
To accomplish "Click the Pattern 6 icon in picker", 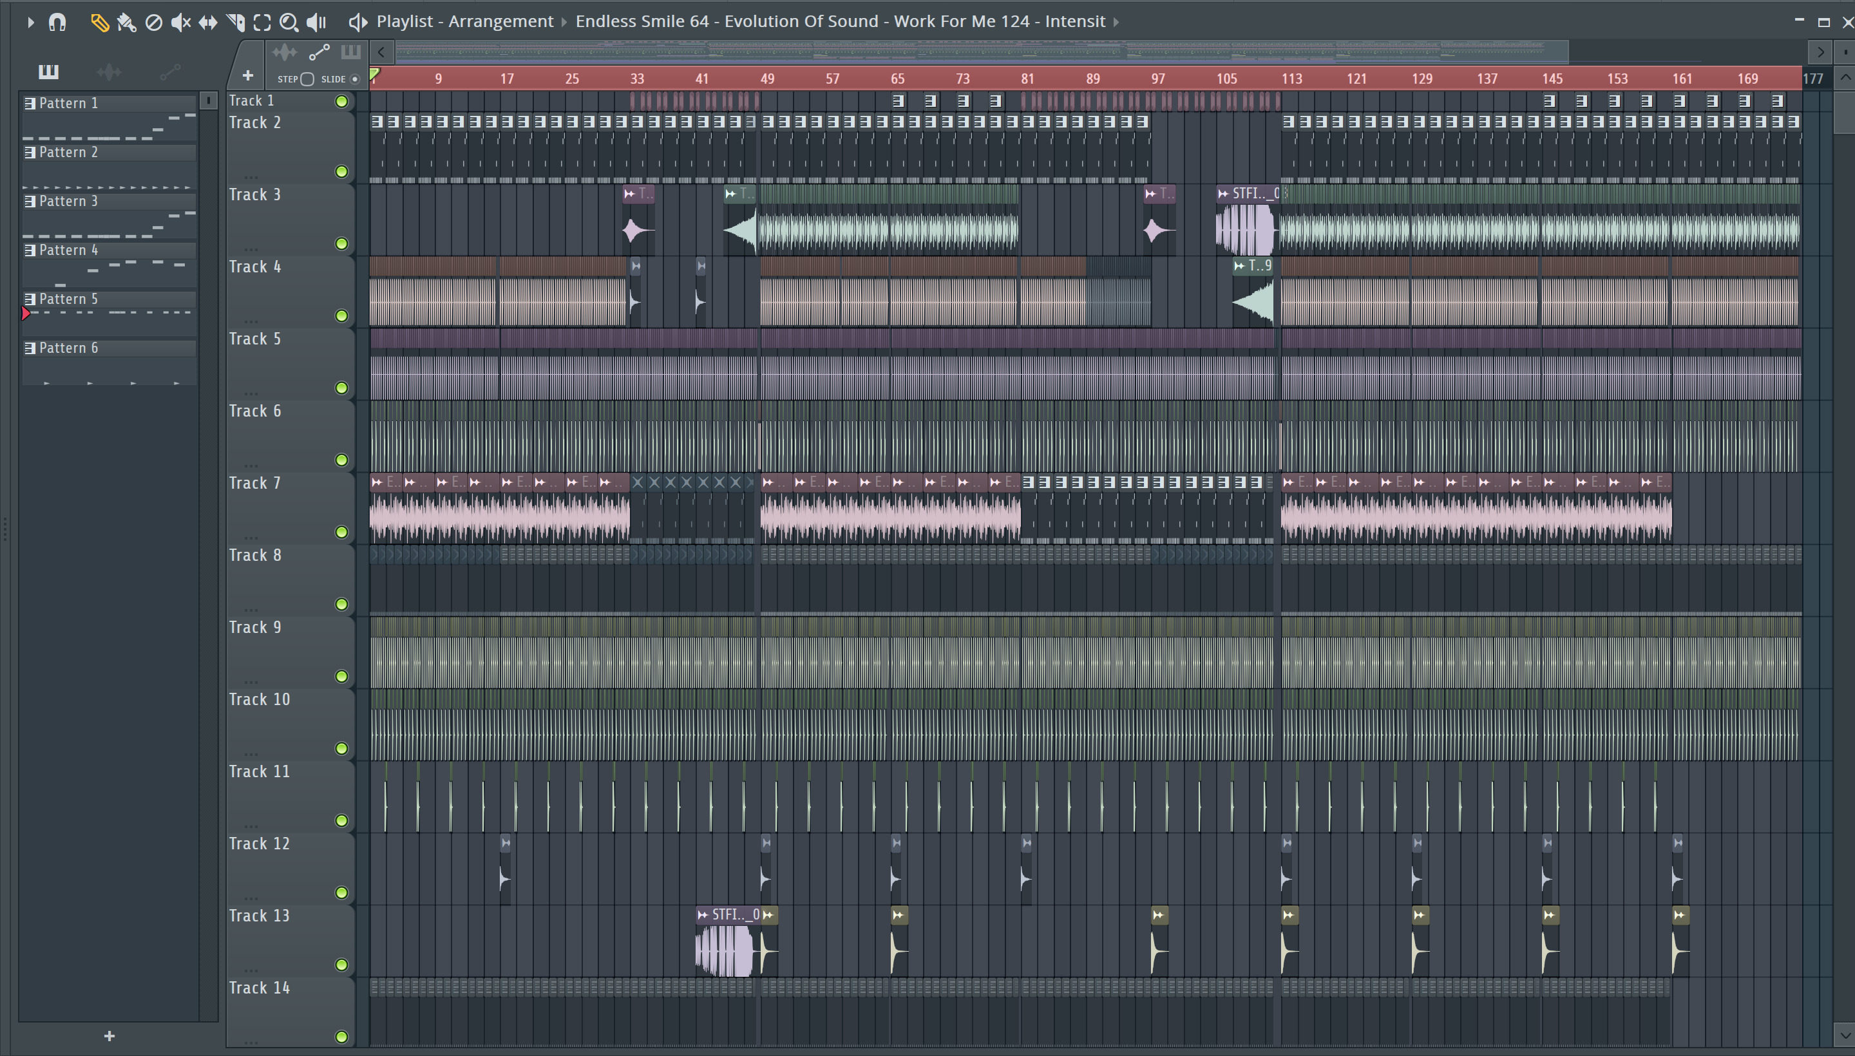I will click(30, 348).
